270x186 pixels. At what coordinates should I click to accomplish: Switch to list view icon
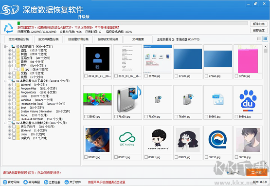tap(259, 39)
